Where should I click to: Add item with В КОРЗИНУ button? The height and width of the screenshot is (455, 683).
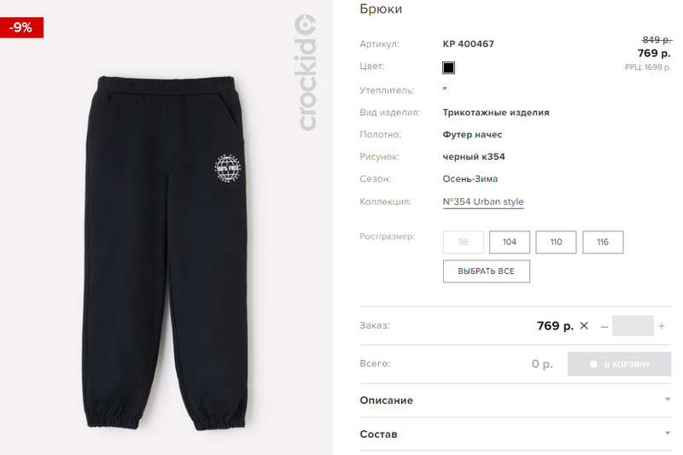[619, 364]
